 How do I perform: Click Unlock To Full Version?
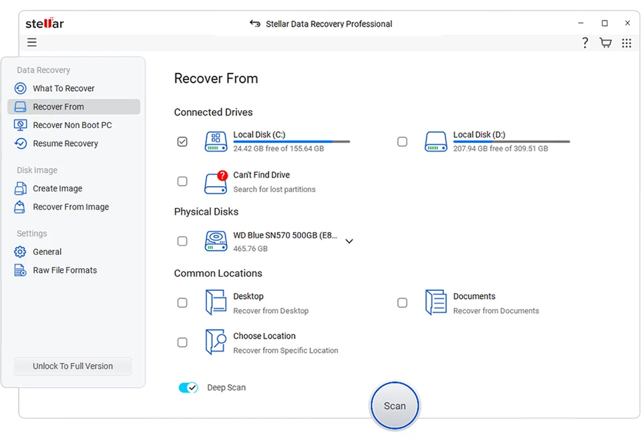[72, 366]
